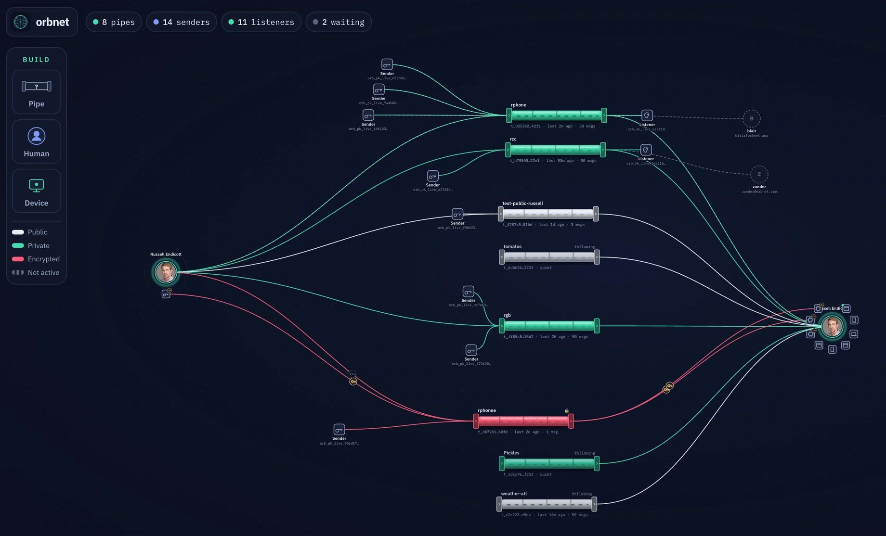886x536 pixels.
Task: Click the Sender icon orb_pk_live_dc7a63
Action: click(469, 292)
